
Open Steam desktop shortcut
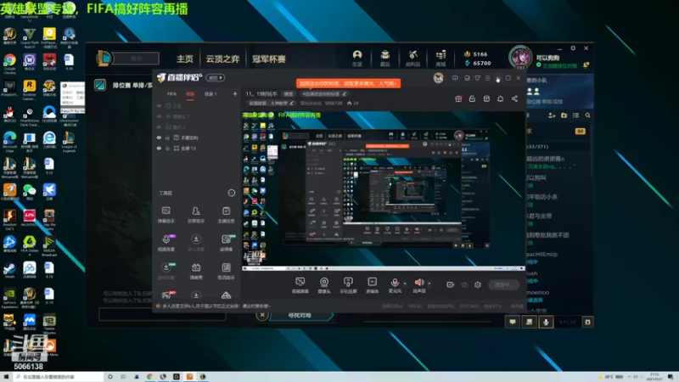pos(9,270)
